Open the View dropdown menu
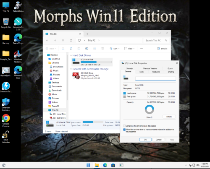 (x=129, y=49)
